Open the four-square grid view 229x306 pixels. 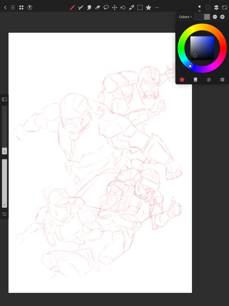click(21, 8)
